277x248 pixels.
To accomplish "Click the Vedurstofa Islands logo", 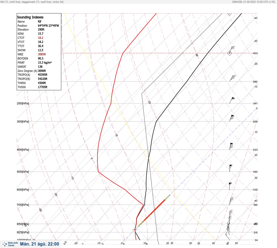I will (x=10, y=244).
